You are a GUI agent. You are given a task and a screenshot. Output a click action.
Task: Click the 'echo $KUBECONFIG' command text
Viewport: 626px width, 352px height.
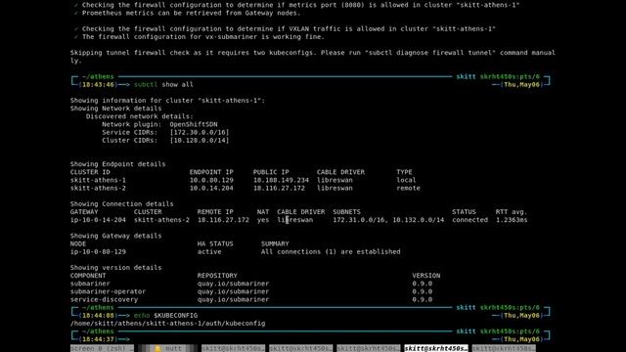(x=165, y=316)
